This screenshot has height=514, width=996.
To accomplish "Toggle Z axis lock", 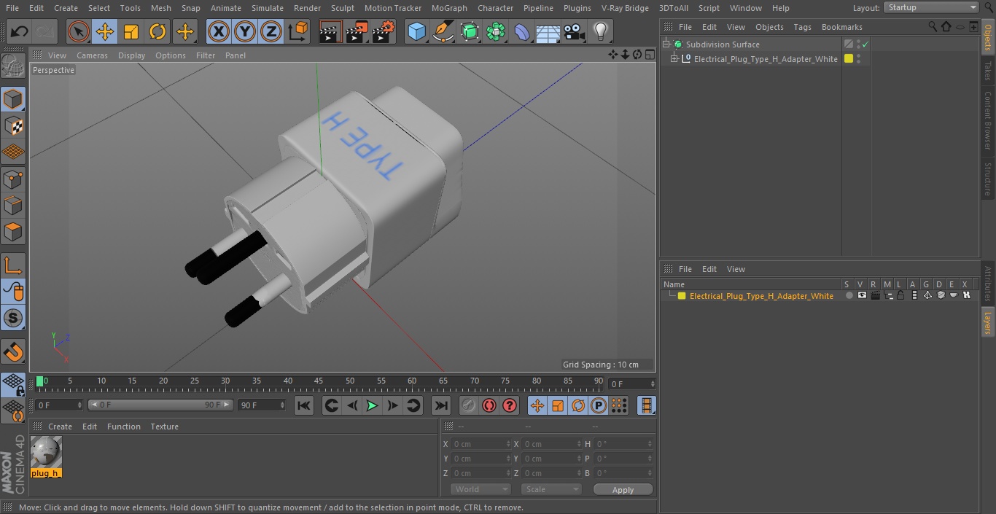I will tap(271, 32).
